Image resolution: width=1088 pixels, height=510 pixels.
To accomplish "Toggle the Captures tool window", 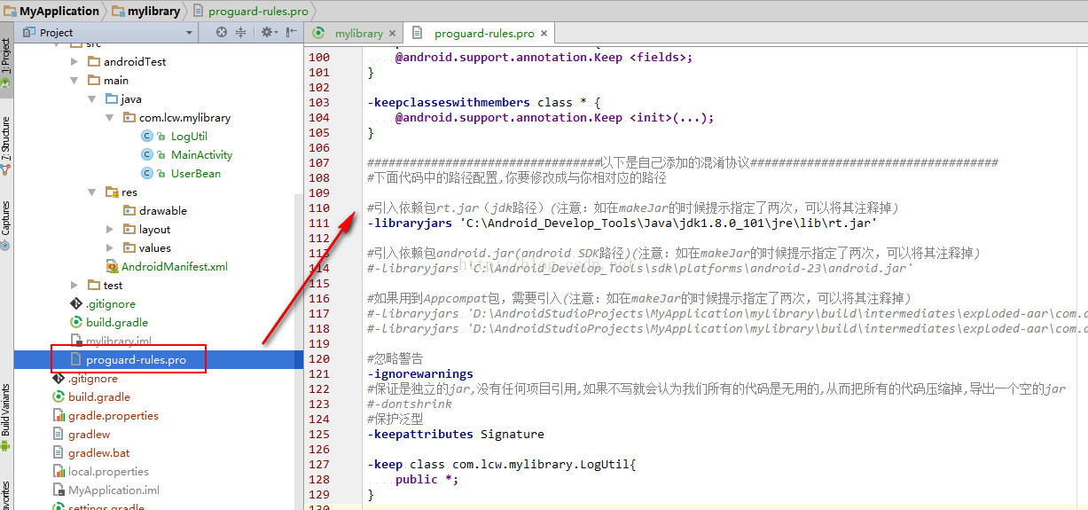I will 5,225.
